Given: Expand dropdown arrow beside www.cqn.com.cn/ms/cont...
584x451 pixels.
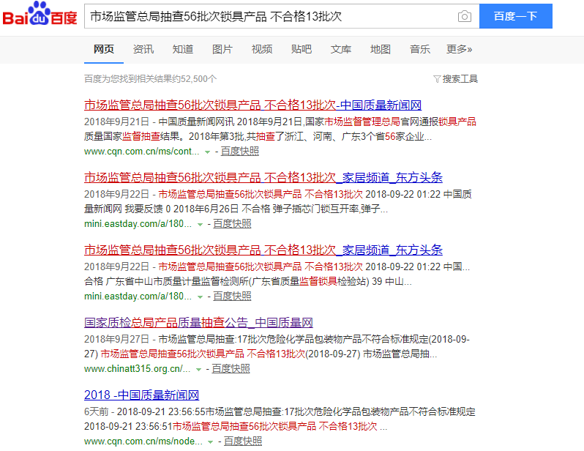Looking at the screenshot, I should (x=208, y=152).
